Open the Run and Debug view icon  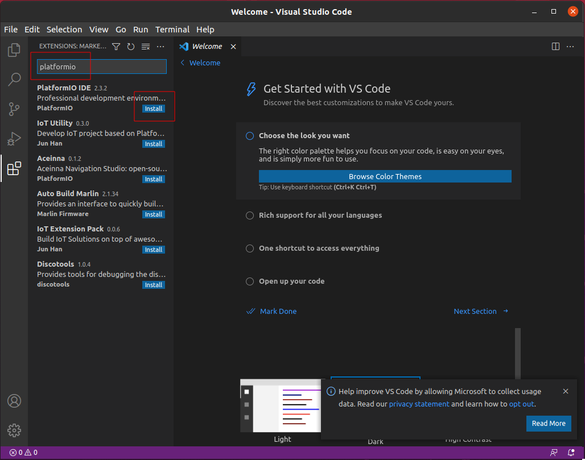click(x=14, y=139)
